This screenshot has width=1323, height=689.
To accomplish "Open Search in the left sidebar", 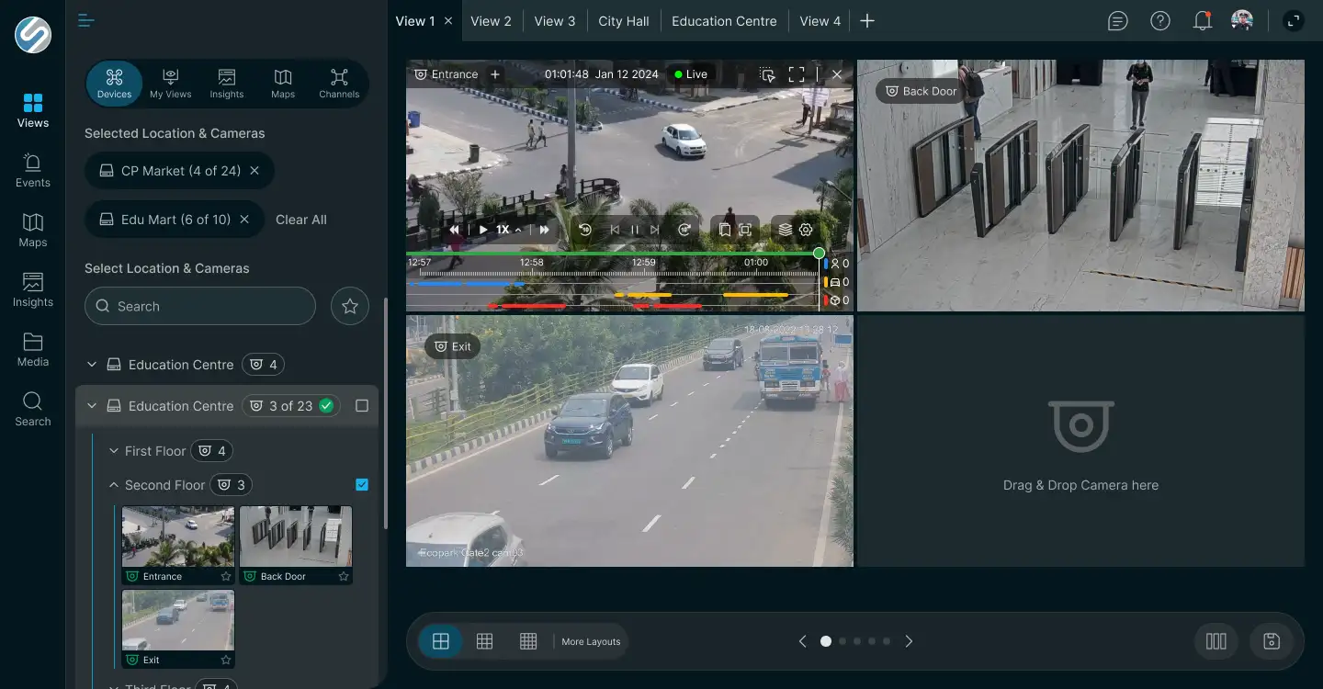I will 32,409.
